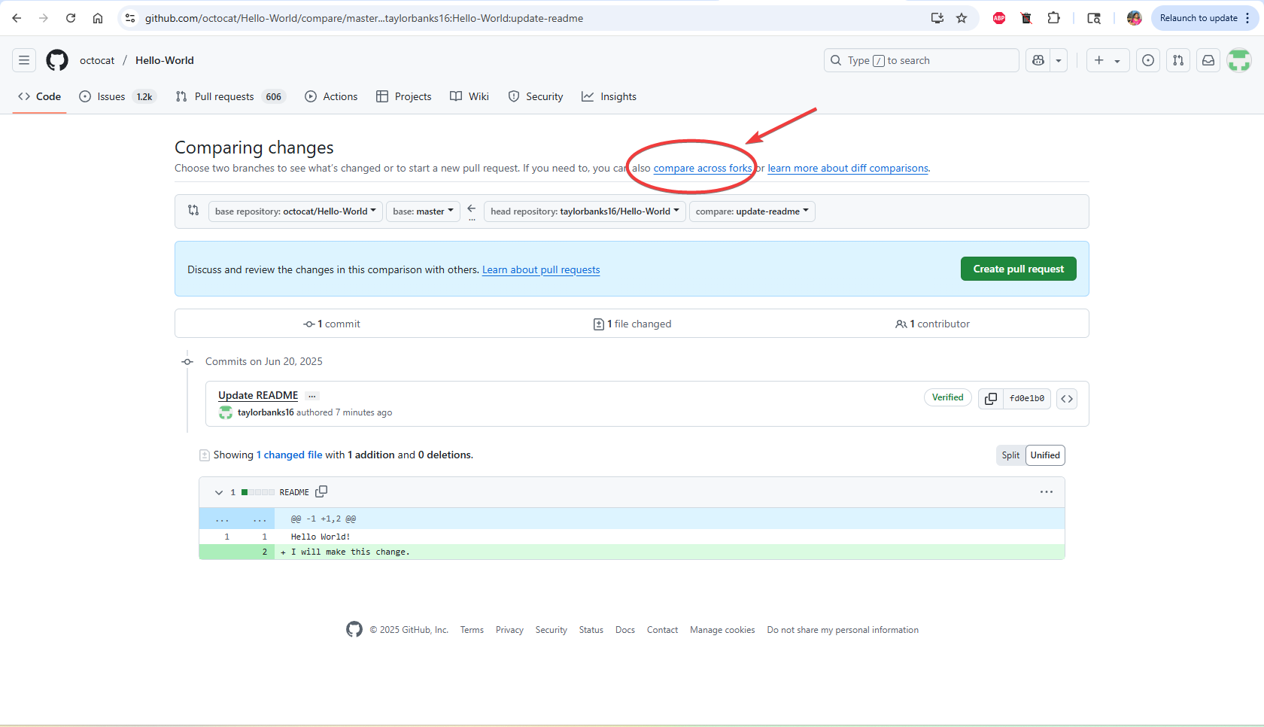Go to GitHub homepage via Octocat logo

[57, 60]
